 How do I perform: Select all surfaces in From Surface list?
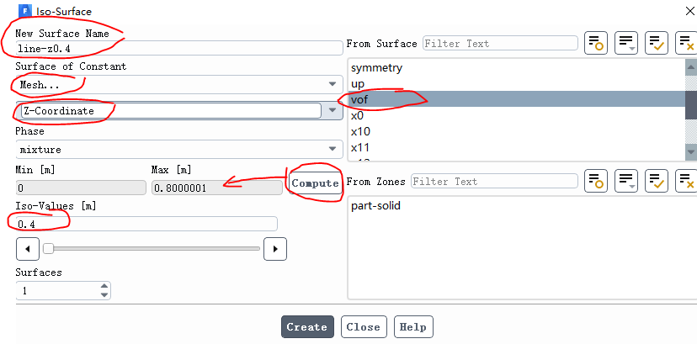point(656,43)
